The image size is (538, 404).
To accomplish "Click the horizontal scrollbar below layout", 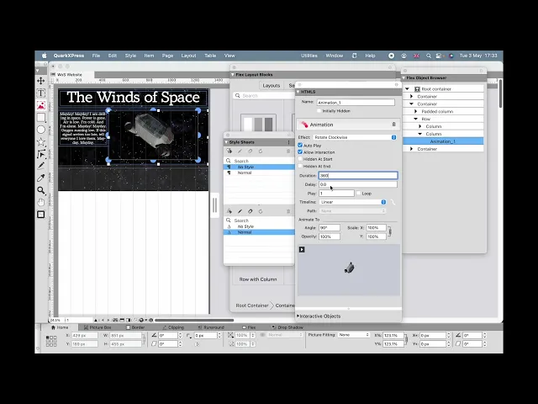I will [194, 320].
